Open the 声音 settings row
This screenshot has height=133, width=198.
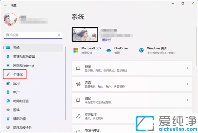132,84
